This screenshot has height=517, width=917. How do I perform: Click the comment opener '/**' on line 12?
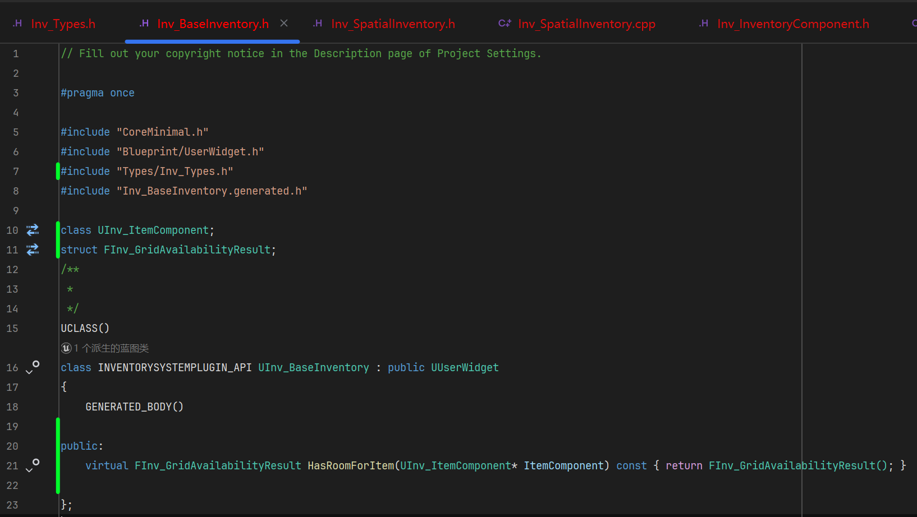(70, 270)
